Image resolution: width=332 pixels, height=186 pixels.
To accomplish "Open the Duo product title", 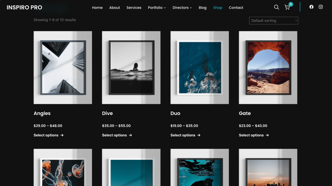I will tap(175, 113).
